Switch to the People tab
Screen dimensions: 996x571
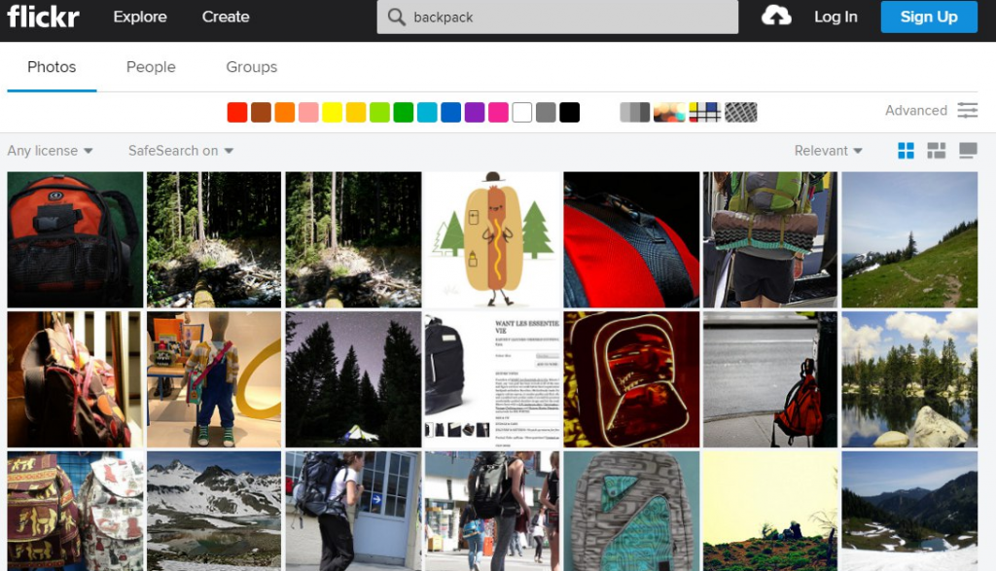(x=151, y=67)
